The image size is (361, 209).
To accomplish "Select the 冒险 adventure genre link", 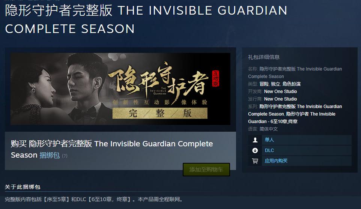I will [264, 84].
